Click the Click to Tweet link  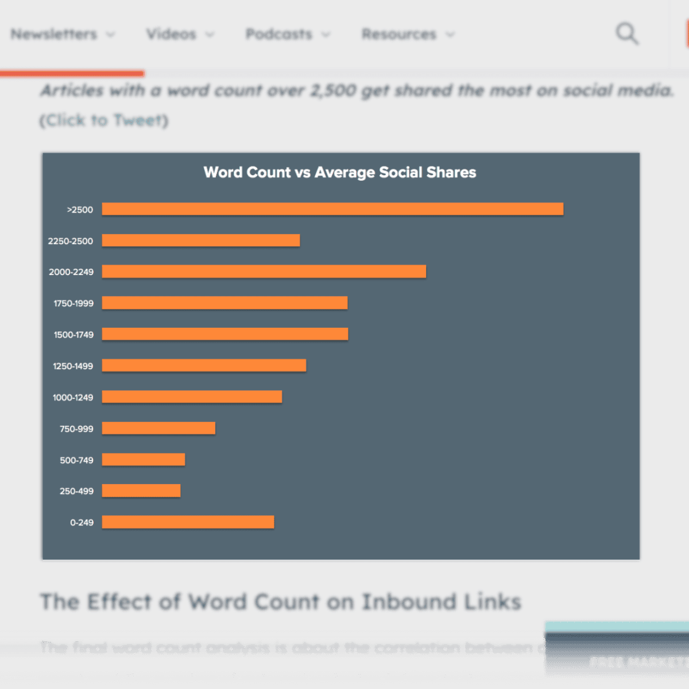103,120
